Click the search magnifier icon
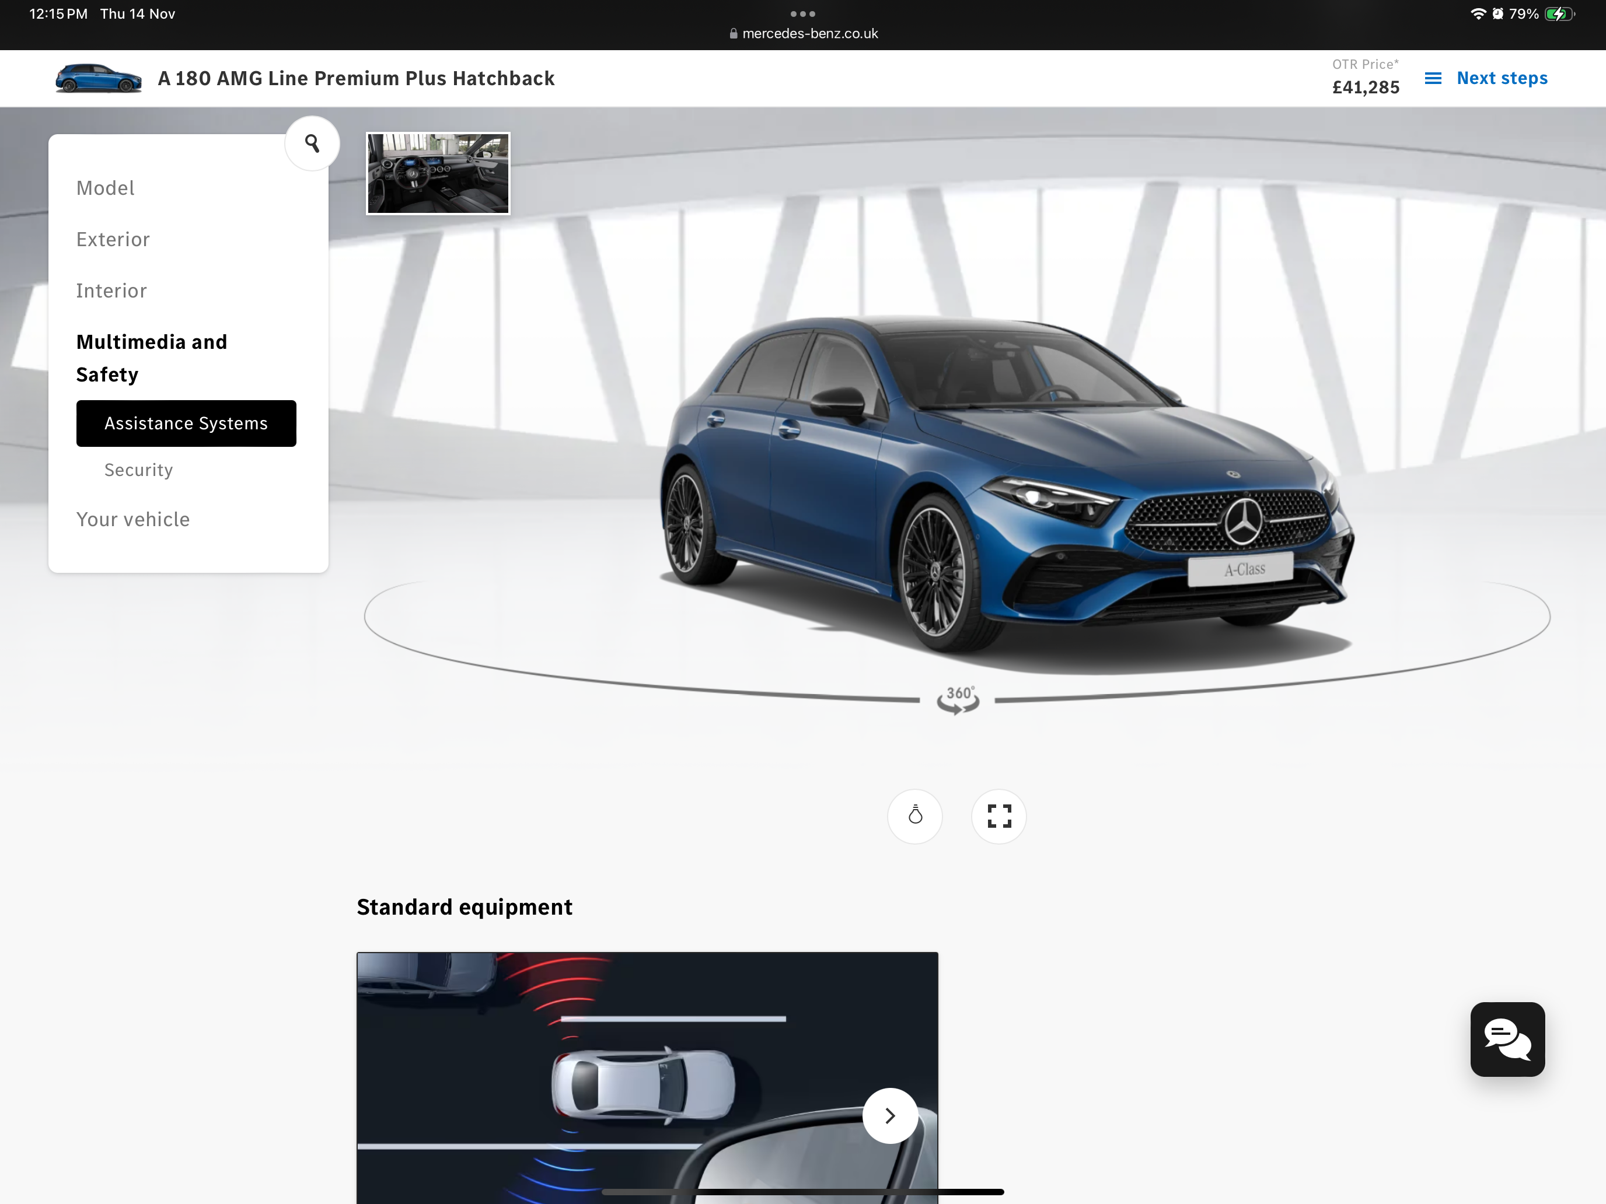 tap(312, 143)
